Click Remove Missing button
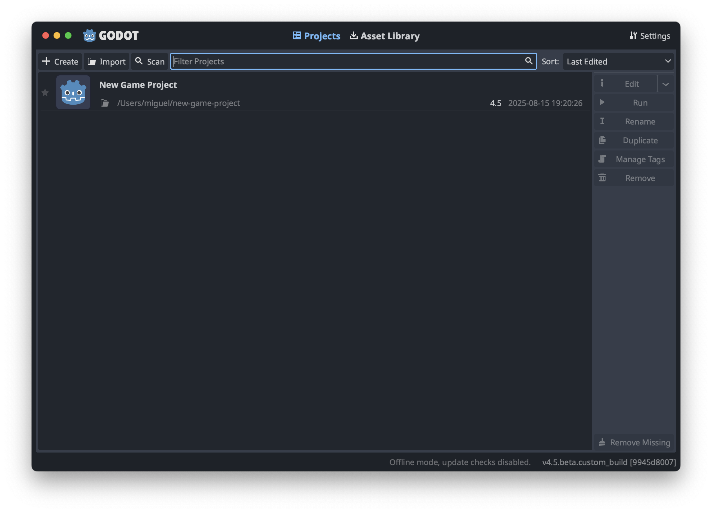Viewport: 712px width, 513px height. (x=634, y=442)
